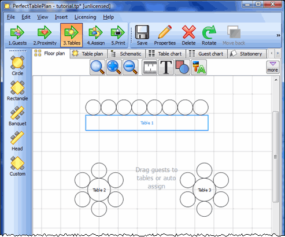Insert a Head table
Screen dimensions: 285x237
coord(17,141)
